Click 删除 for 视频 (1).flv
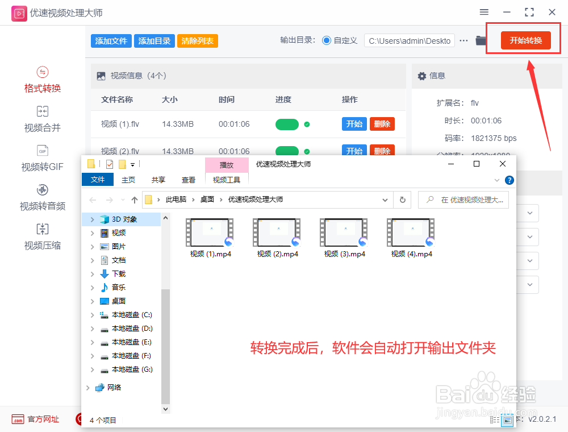Screen dimensions: 568x432 (x=382, y=124)
